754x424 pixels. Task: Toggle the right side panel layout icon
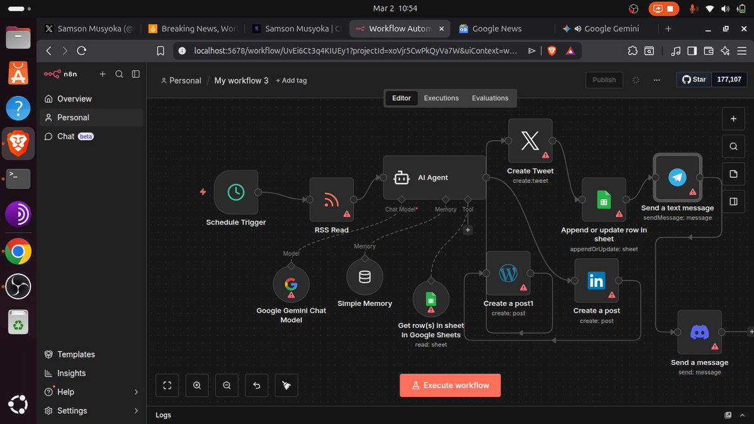(733, 202)
